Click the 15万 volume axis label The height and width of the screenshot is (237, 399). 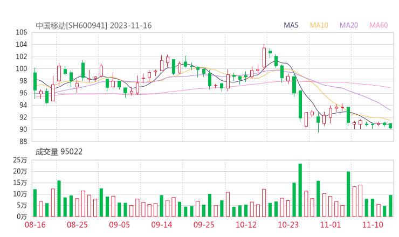tap(20, 183)
